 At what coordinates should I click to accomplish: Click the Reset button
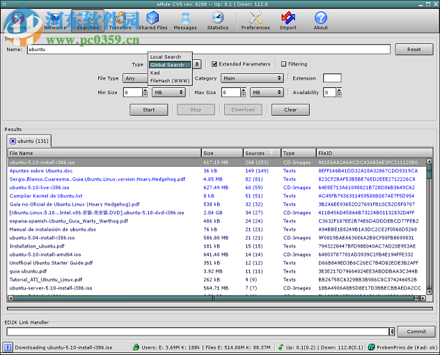(414, 50)
